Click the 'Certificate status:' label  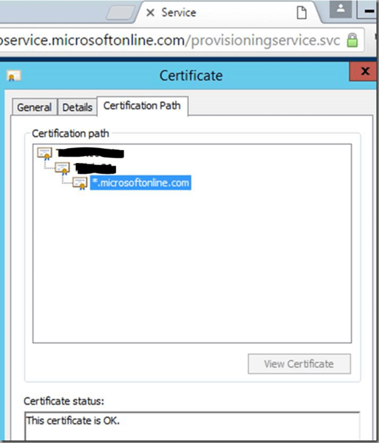click(64, 401)
